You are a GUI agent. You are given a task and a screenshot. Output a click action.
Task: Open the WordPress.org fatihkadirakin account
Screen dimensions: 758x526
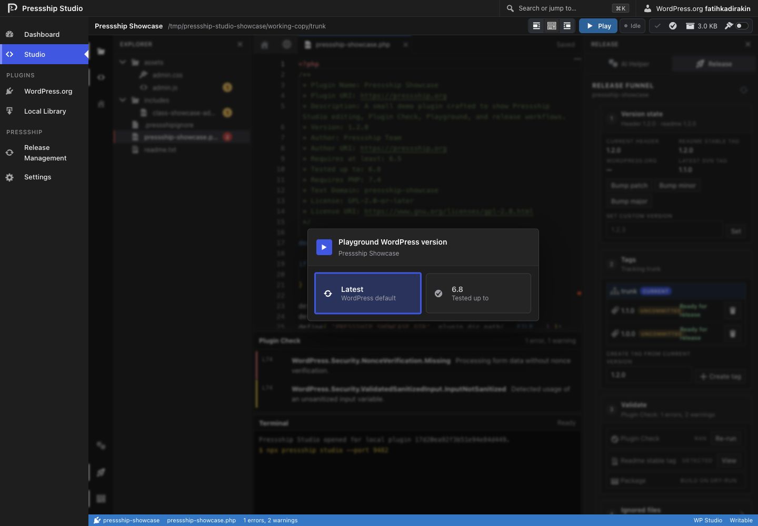[x=697, y=8]
